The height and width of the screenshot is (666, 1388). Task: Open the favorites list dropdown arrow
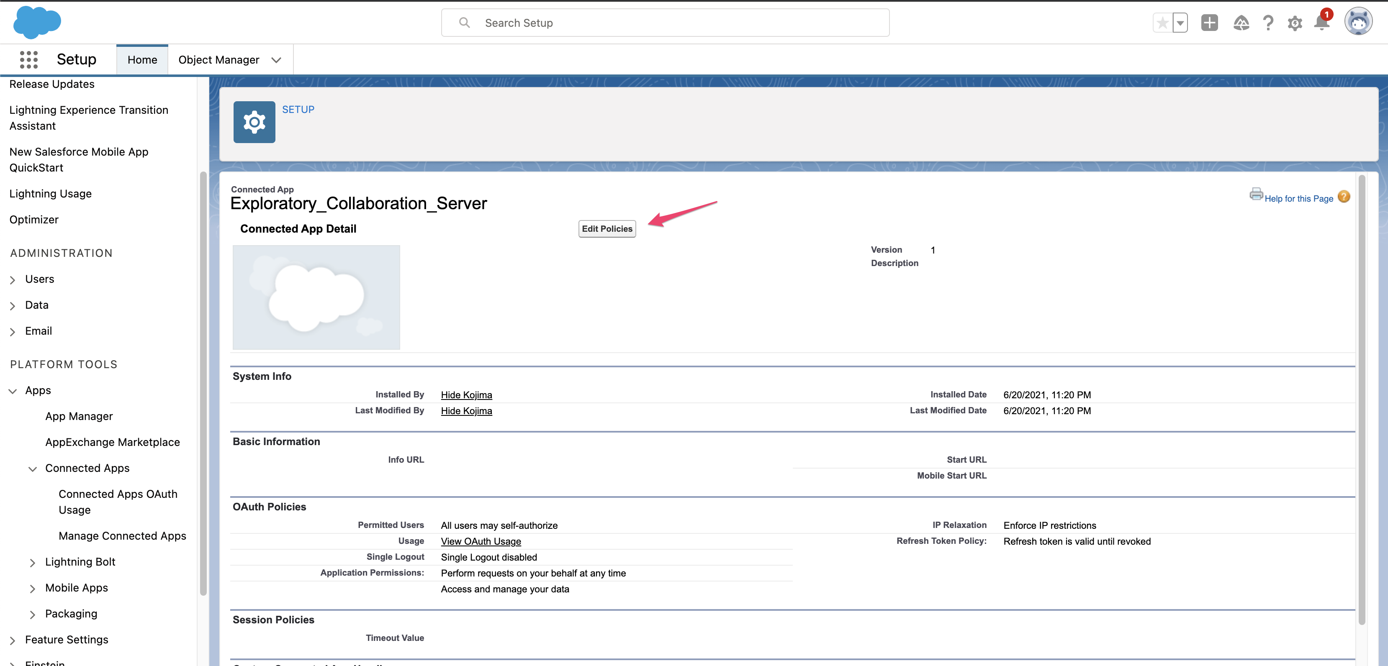point(1180,23)
